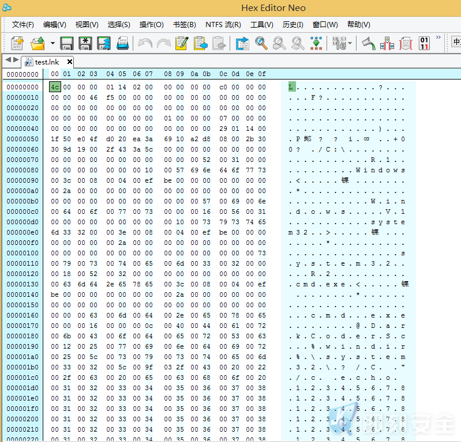Click offset 000000e0 row label
Screen dimensions: 461x442
(x=23, y=232)
